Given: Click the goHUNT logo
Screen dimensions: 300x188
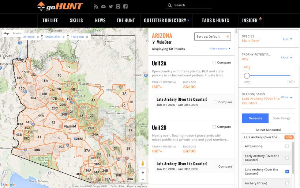Looking at the screenshot, I should pyautogui.click(x=60, y=6).
